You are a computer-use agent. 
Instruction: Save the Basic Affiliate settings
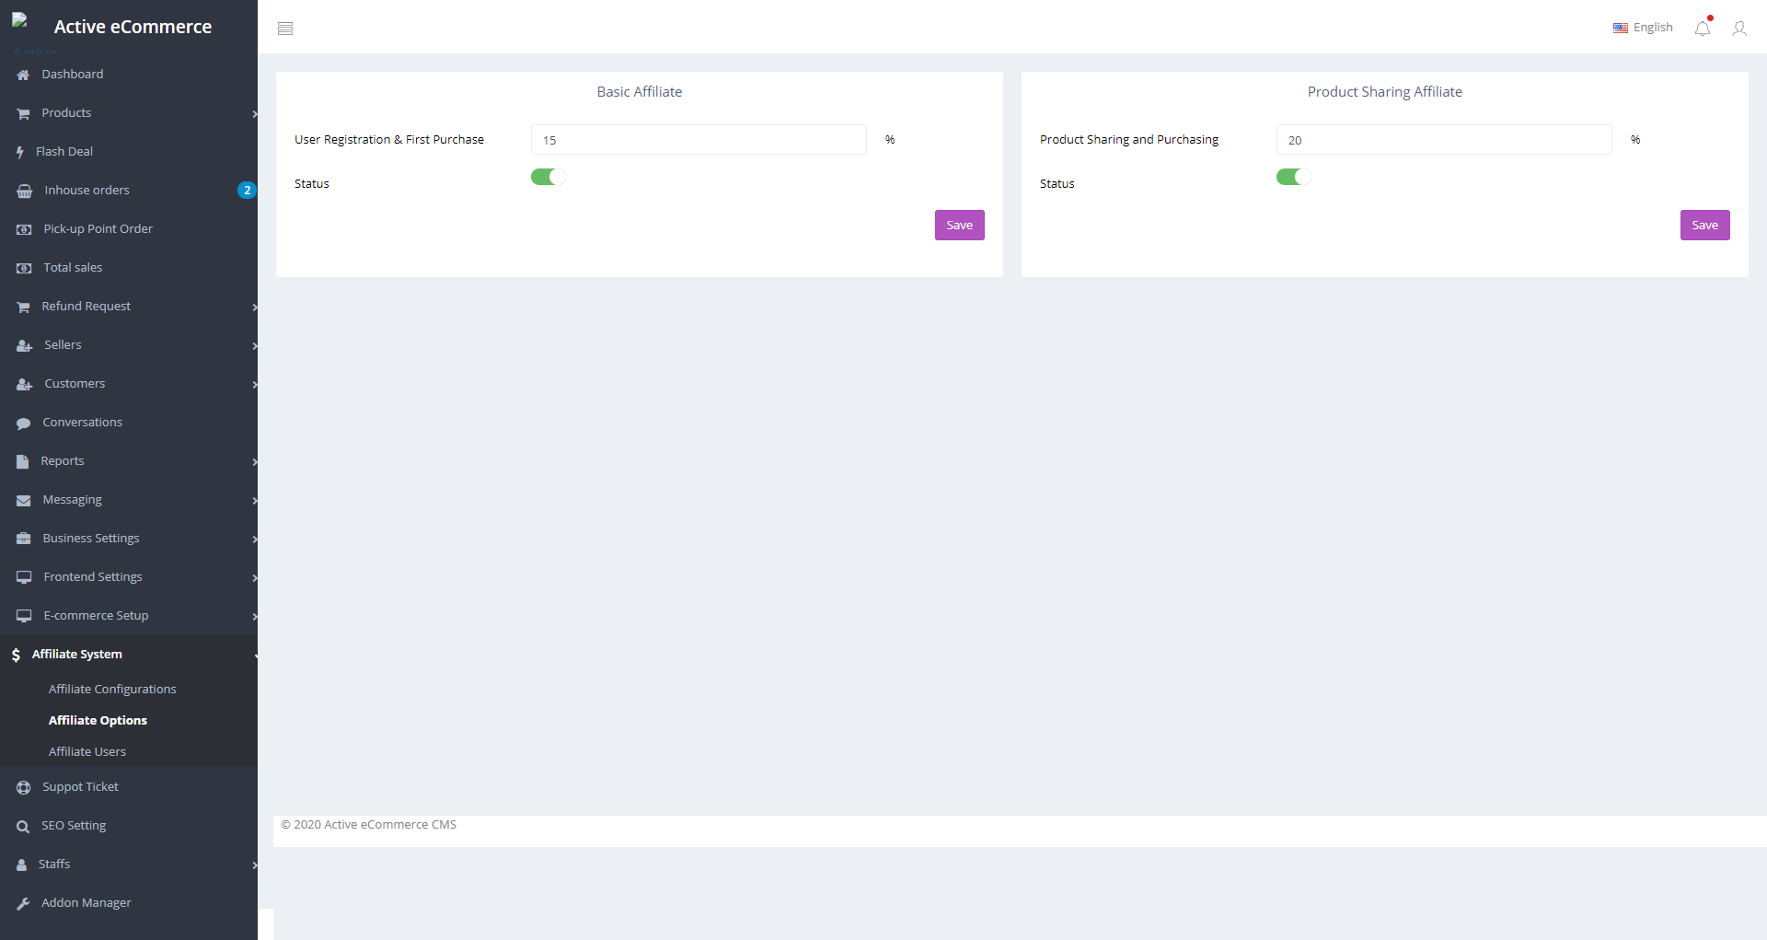959,226
